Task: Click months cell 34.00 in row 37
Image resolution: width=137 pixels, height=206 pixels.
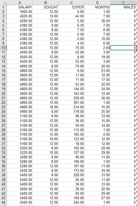Action: click(97, 170)
